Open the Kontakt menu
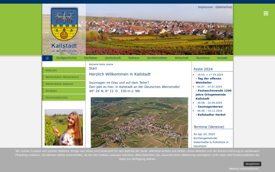The height and width of the screenshot is (172, 275). [x=222, y=58]
